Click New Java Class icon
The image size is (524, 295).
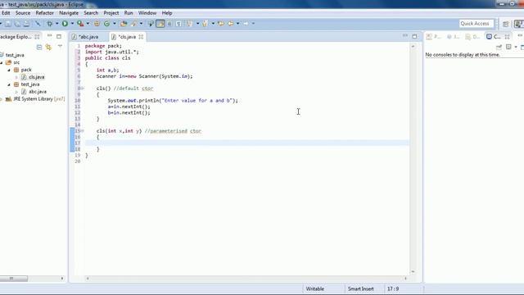point(107,24)
